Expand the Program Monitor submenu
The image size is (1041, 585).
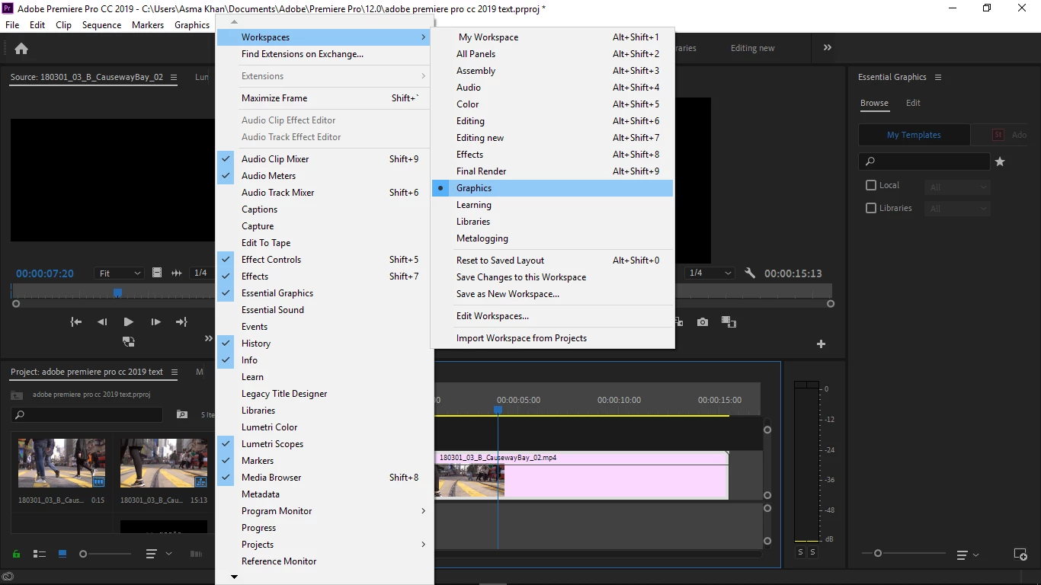pyautogui.click(x=325, y=511)
